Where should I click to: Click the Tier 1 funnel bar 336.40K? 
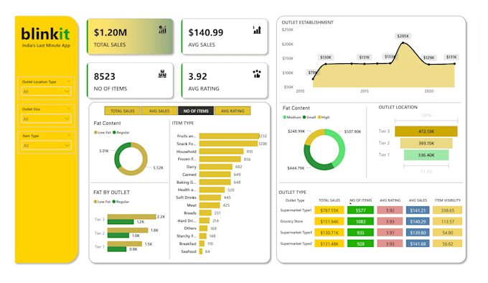426,155
